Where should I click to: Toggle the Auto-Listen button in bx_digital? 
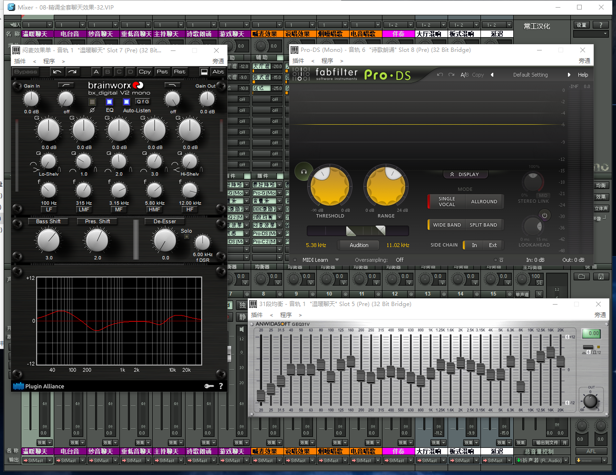[x=127, y=102]
